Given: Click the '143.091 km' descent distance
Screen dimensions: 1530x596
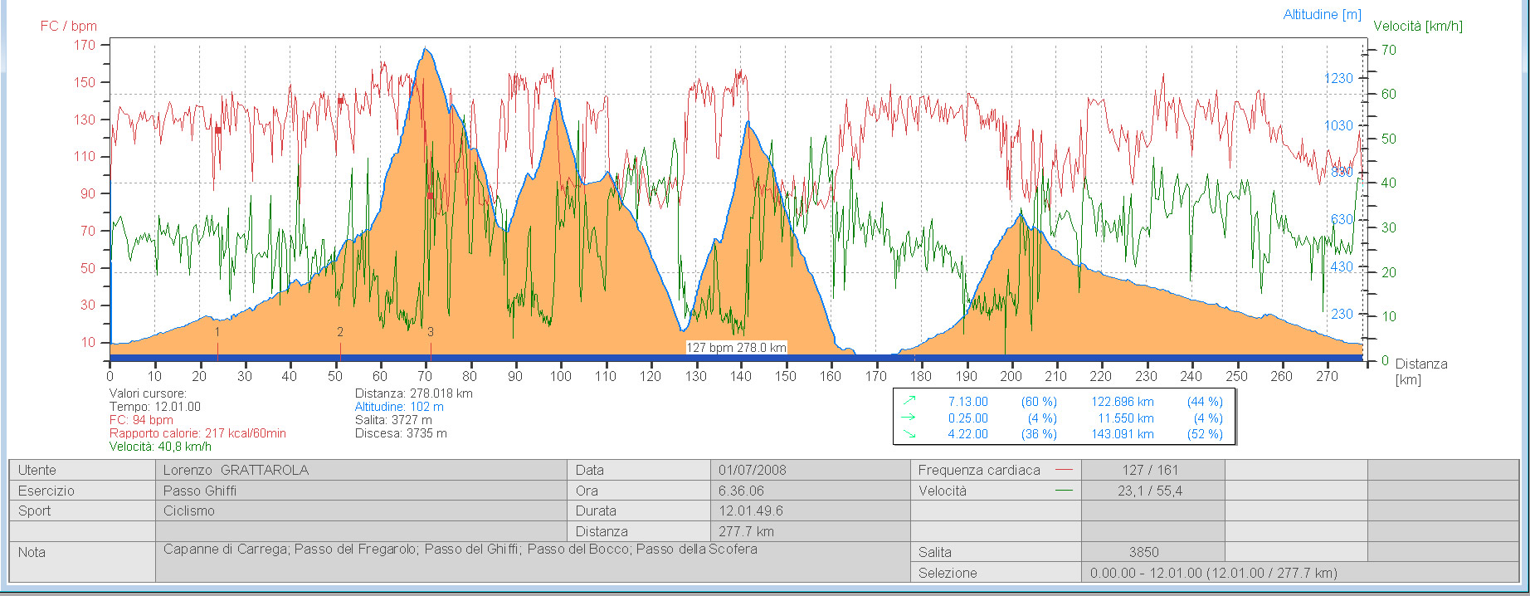Looking at the screenshot, I should click(x=1123, y=434).
